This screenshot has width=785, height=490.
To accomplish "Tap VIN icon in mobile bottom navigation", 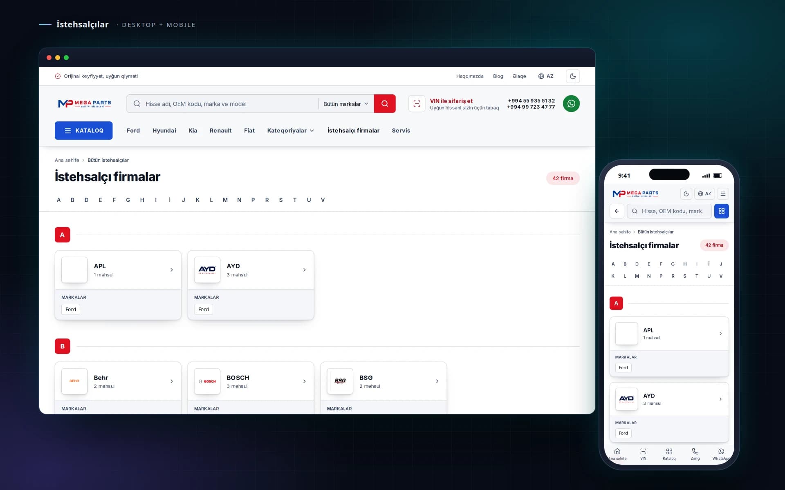I will point(643,454).
